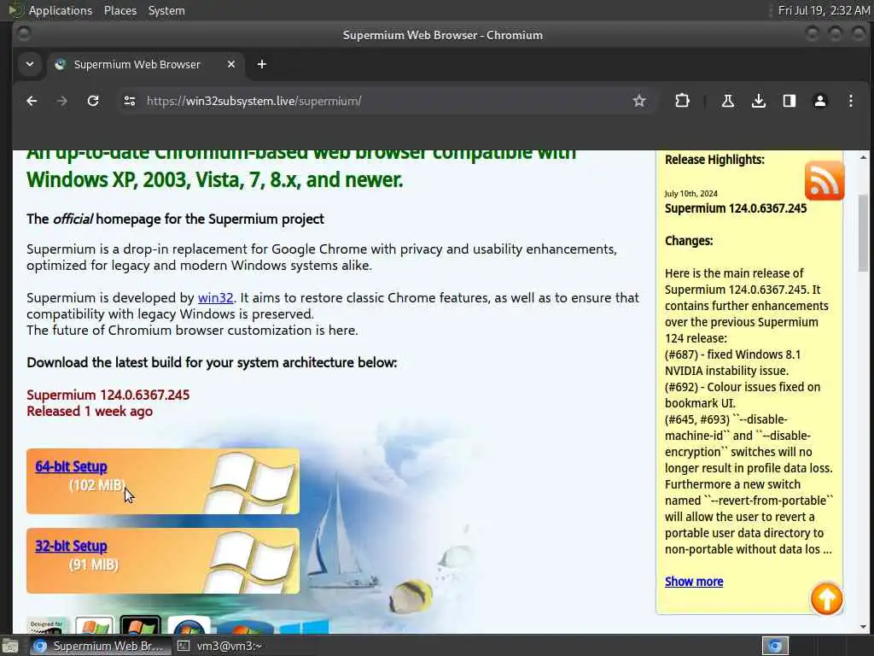Click the show desktop icon in bottom panel

(x=10, y=647)
